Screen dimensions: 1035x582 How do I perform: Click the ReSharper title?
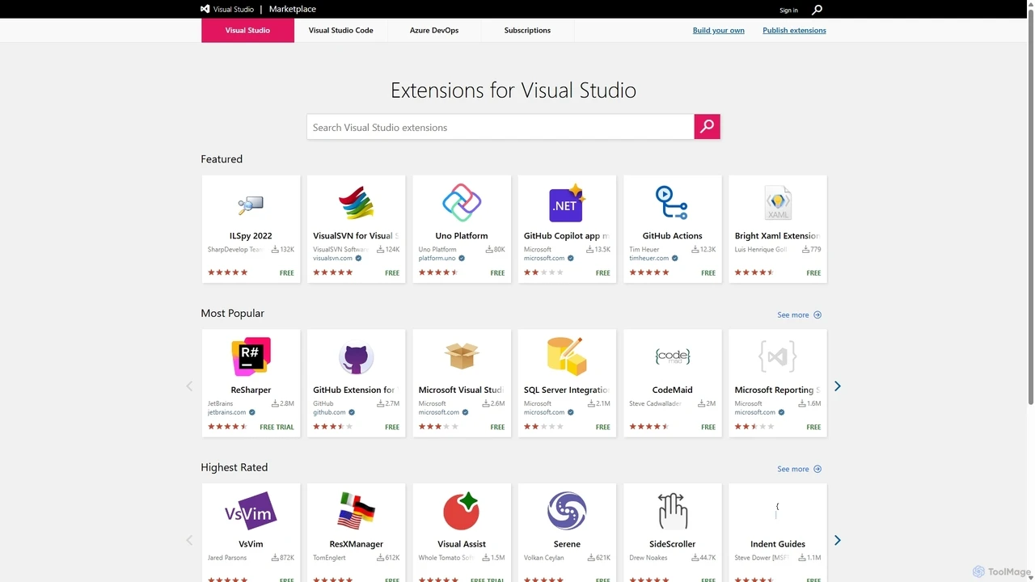[251, 390]
